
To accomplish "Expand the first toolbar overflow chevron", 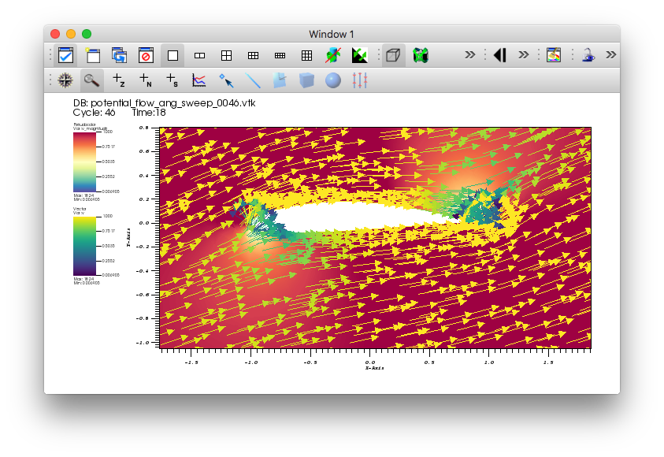I will coord(469,54).
